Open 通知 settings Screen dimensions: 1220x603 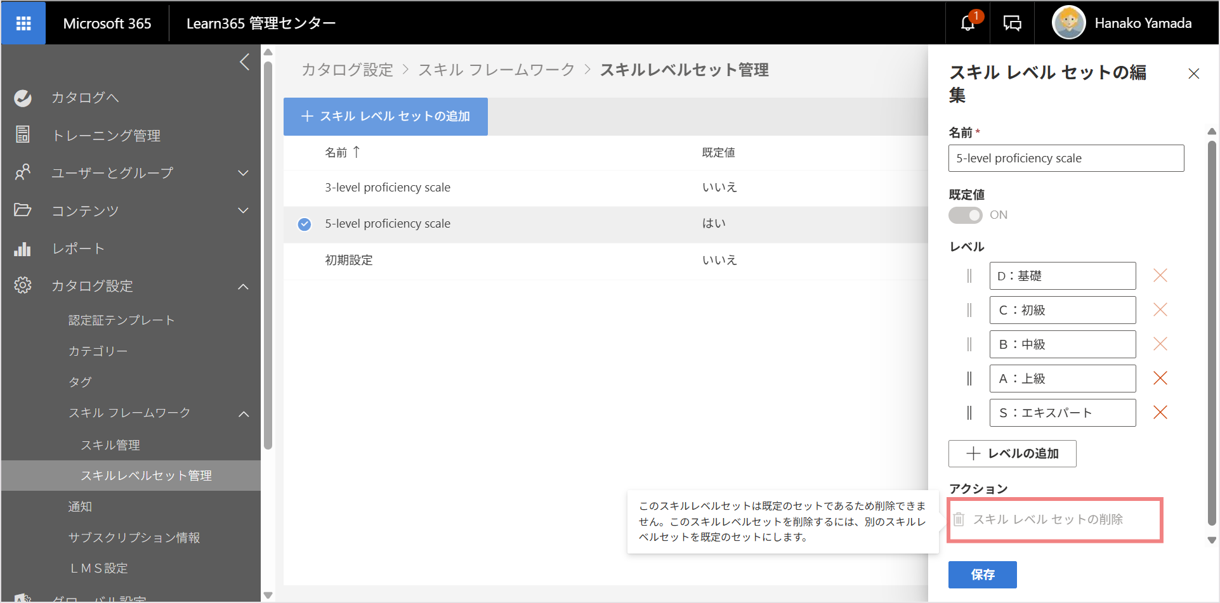[x=80, y=507]
